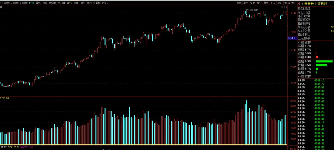334x150 pixels.
Task: Switch to 15分钟 period
Action: [x=6, y=3]
